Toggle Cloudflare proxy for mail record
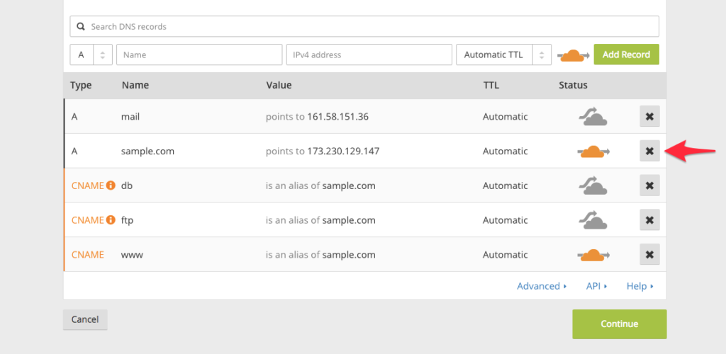The height and width of the screenshot is (354, 726). point(593,117)
